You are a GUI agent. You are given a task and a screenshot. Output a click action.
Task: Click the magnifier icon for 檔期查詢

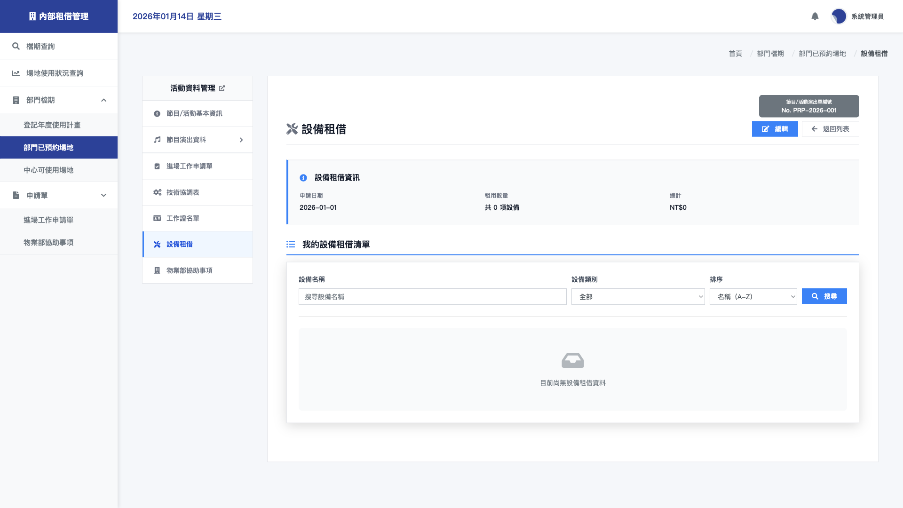(16, 46)
